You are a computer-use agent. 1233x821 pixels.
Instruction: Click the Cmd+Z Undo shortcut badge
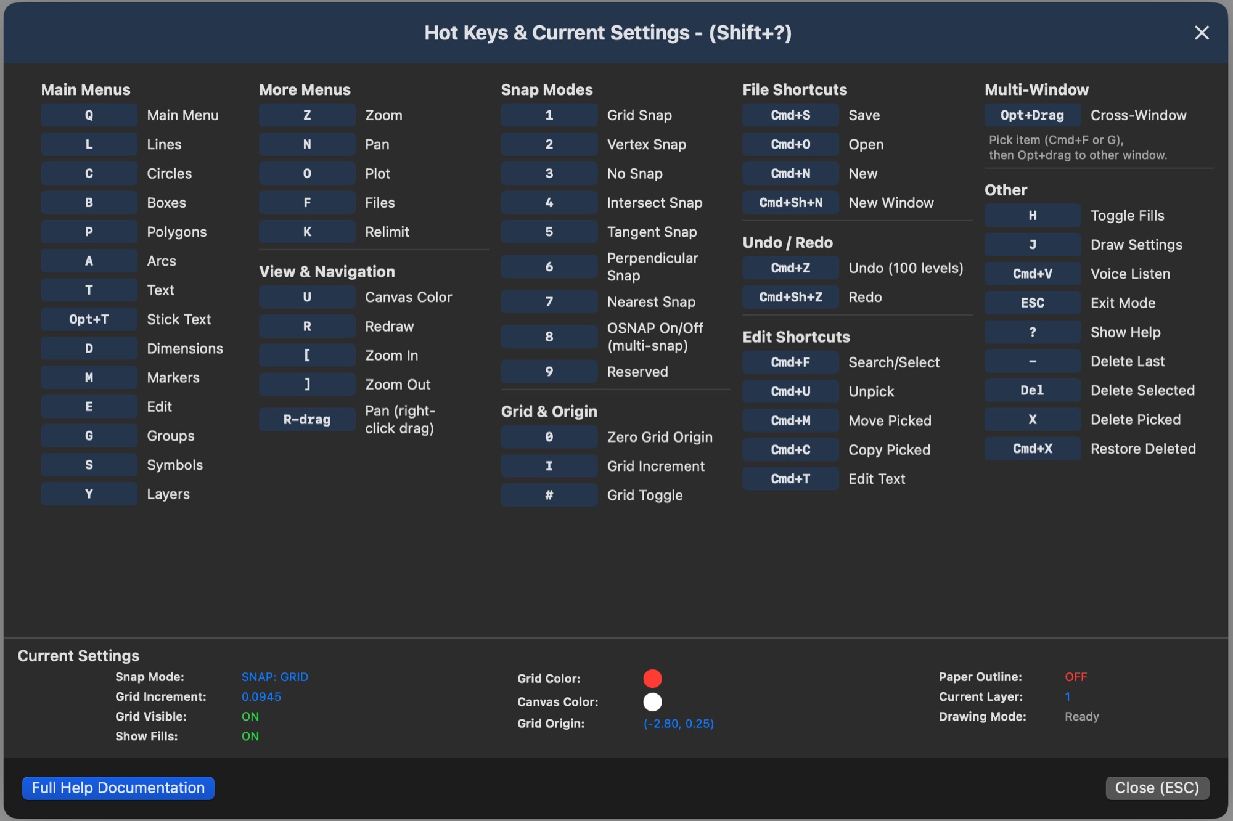click(790, 268)
